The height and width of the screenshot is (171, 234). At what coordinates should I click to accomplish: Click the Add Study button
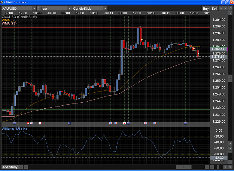(x=10, y=167)
